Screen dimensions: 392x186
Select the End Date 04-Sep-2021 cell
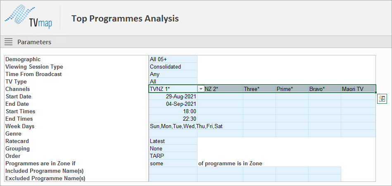(x=173, y=104)
